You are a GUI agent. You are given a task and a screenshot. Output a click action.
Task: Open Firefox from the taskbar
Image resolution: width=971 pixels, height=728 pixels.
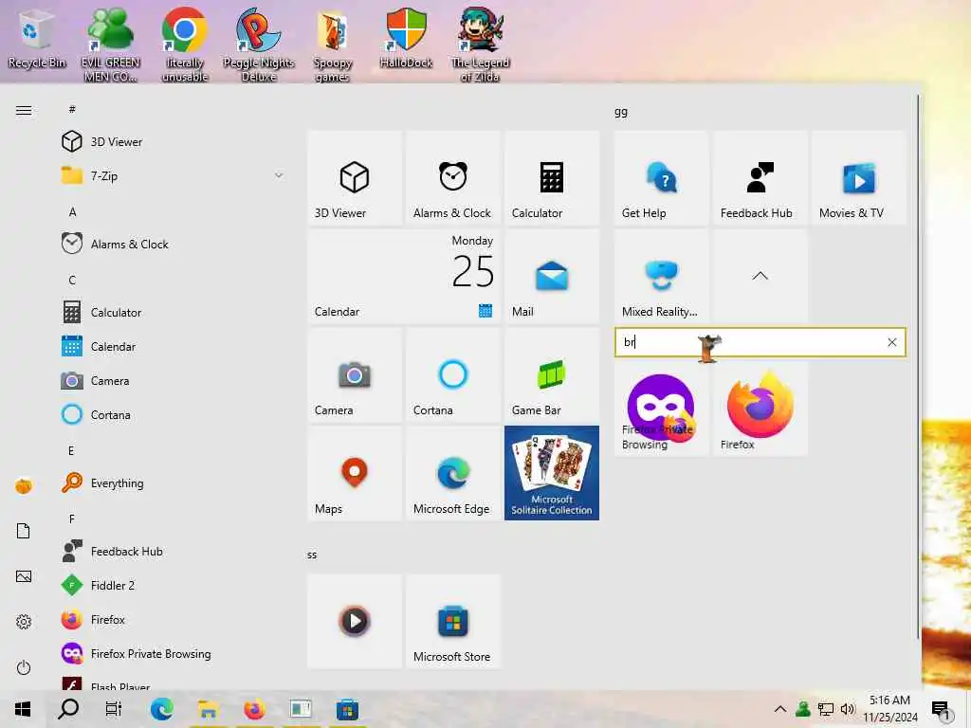tap(254, 709)
